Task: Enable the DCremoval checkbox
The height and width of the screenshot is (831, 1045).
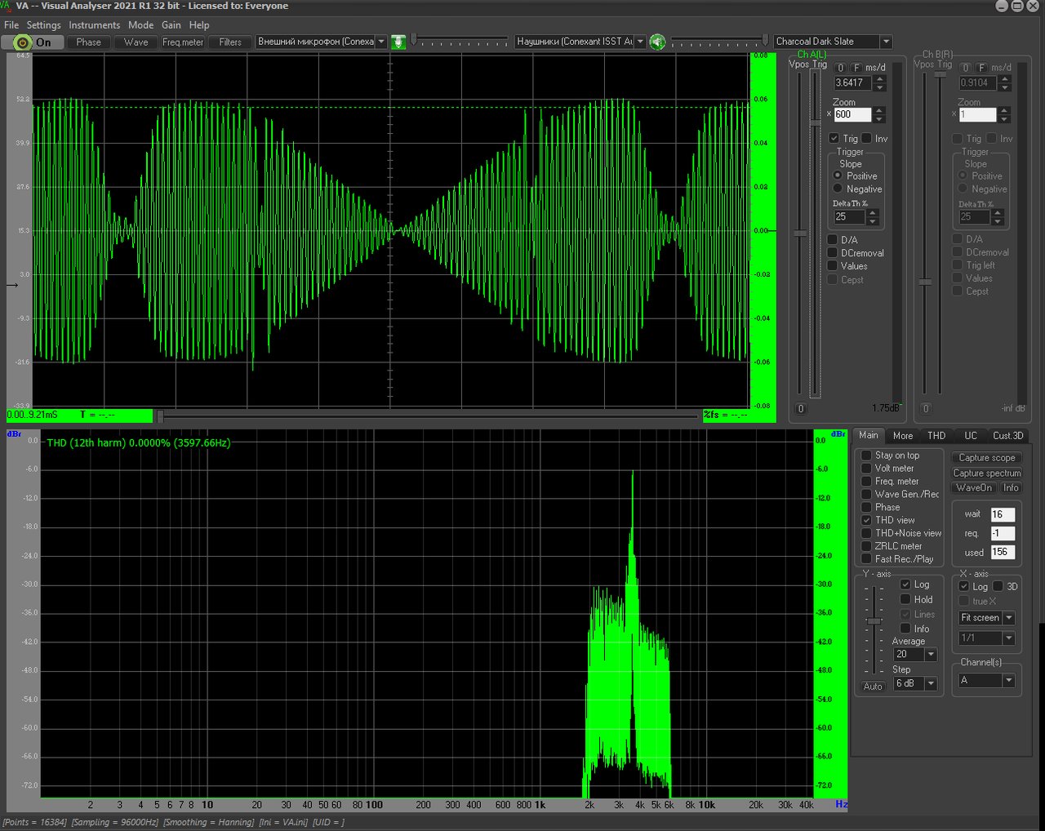Action: [833, 253]
